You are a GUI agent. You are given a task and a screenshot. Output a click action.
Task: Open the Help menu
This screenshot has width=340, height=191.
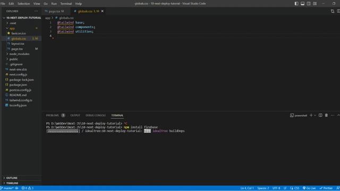(79, 4)
